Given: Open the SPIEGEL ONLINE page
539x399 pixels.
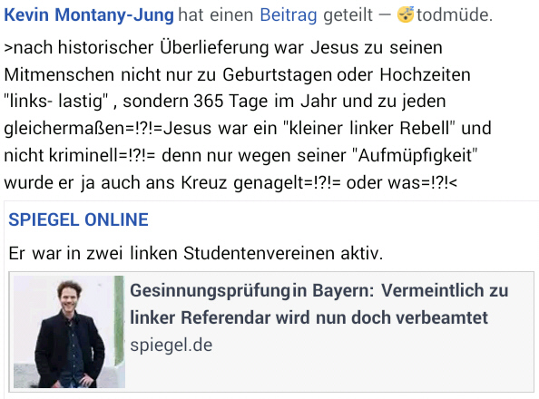Looking at the screenshot, I should (x=78, y=219).
